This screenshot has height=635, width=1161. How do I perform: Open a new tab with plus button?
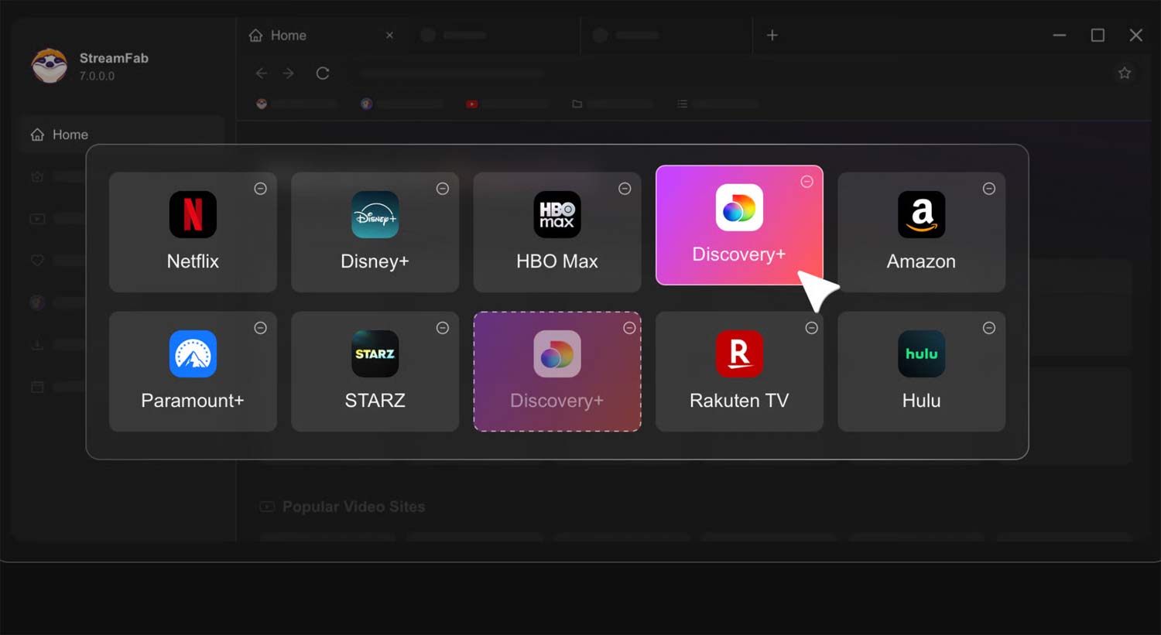tap(772, 36)
